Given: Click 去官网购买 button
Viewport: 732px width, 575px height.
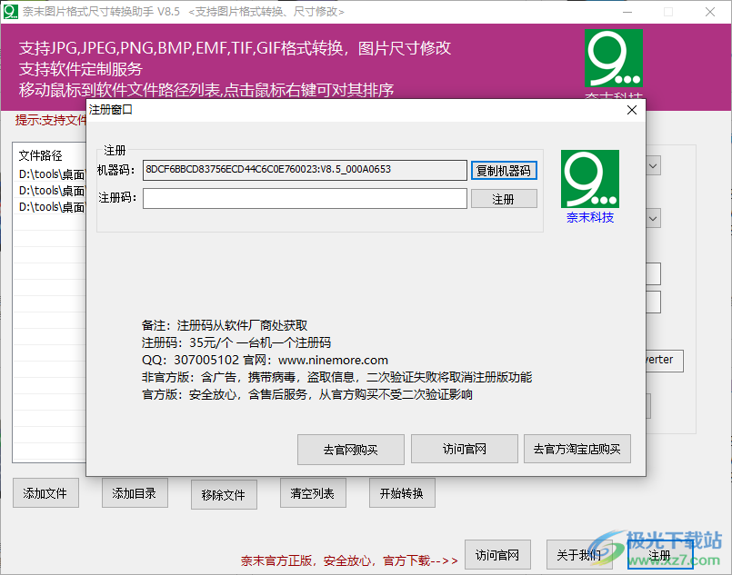Looking at the screenshot, I should coord(351,450).
